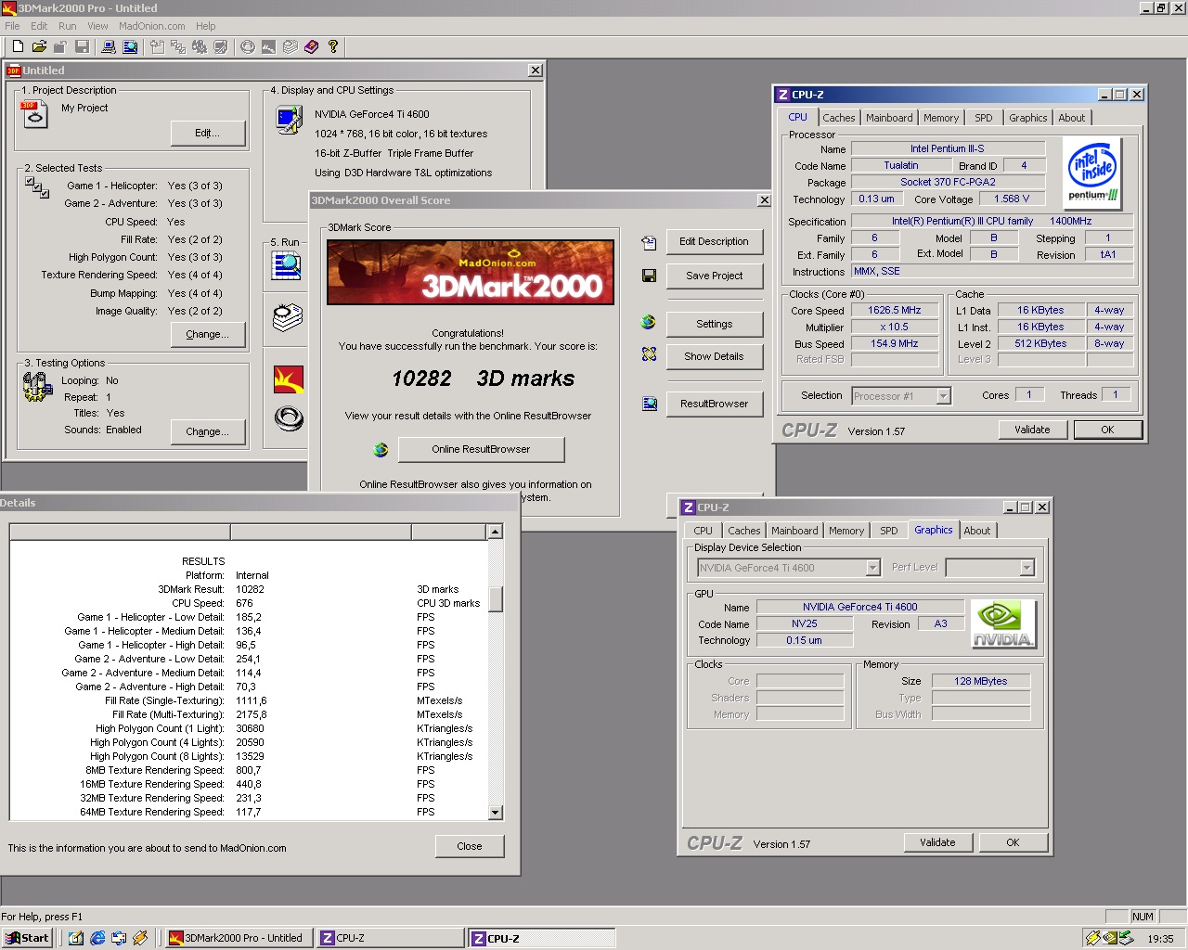Open the Perf Level dropdown
Viewport: 1188px width, 950px height.
1027,568
